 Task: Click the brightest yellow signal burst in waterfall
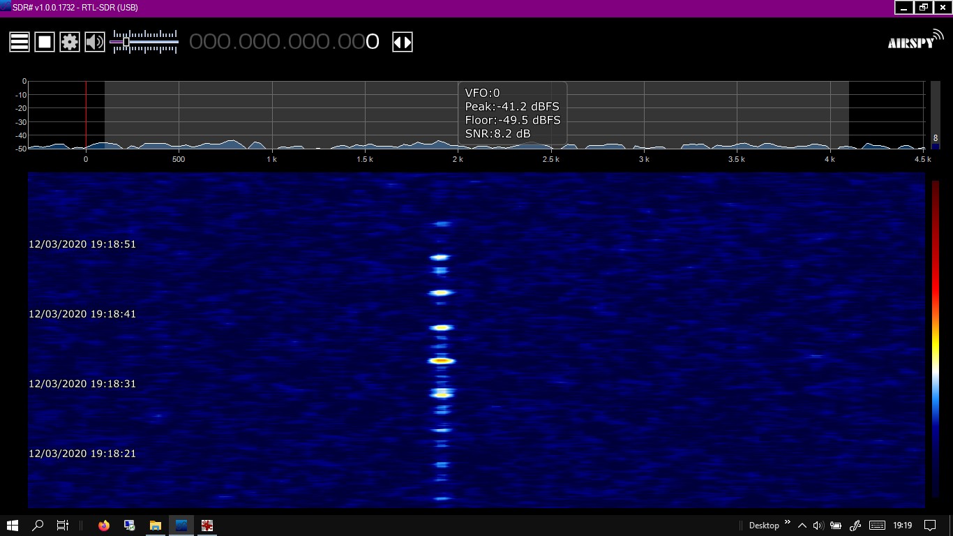442,361
